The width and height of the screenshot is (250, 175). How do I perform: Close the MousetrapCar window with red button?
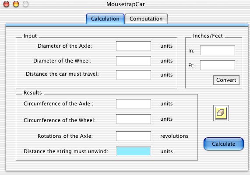coord(7,4)
